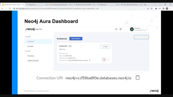Open Connect in the AuraDB sidebar

[x=31, y=46]
